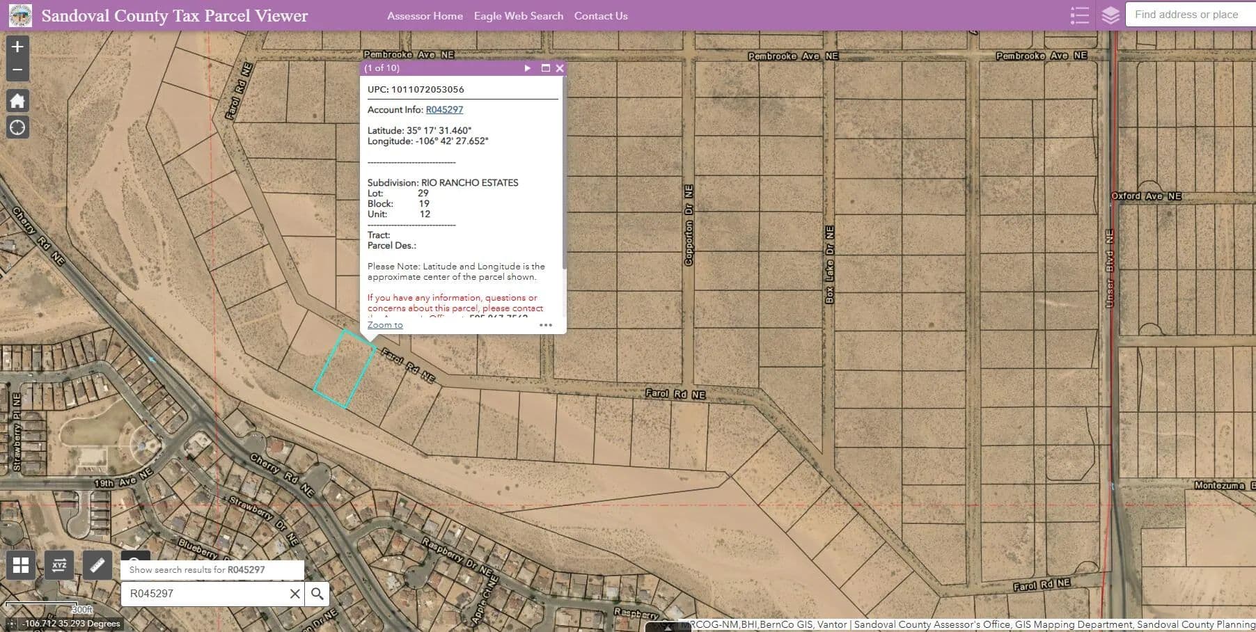1256x632 pixels.
Task: Click the coordinate crosshair icon
Action: [10, 624]
